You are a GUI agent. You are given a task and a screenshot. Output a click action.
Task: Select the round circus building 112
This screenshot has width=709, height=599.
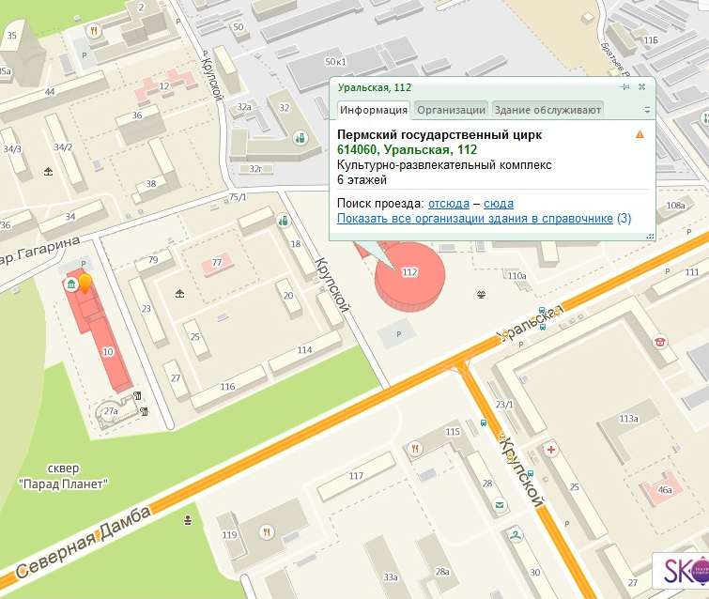tap(410, 276)
